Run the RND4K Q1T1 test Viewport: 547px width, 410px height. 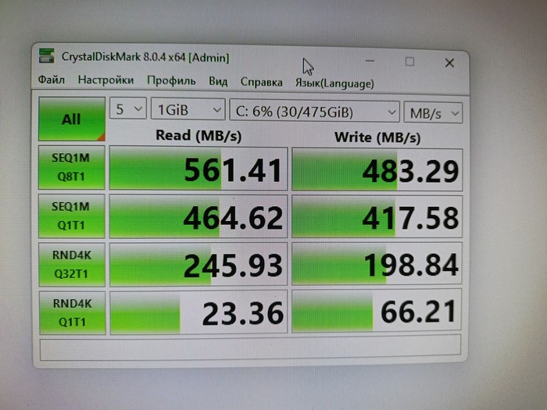pos(72,312)
